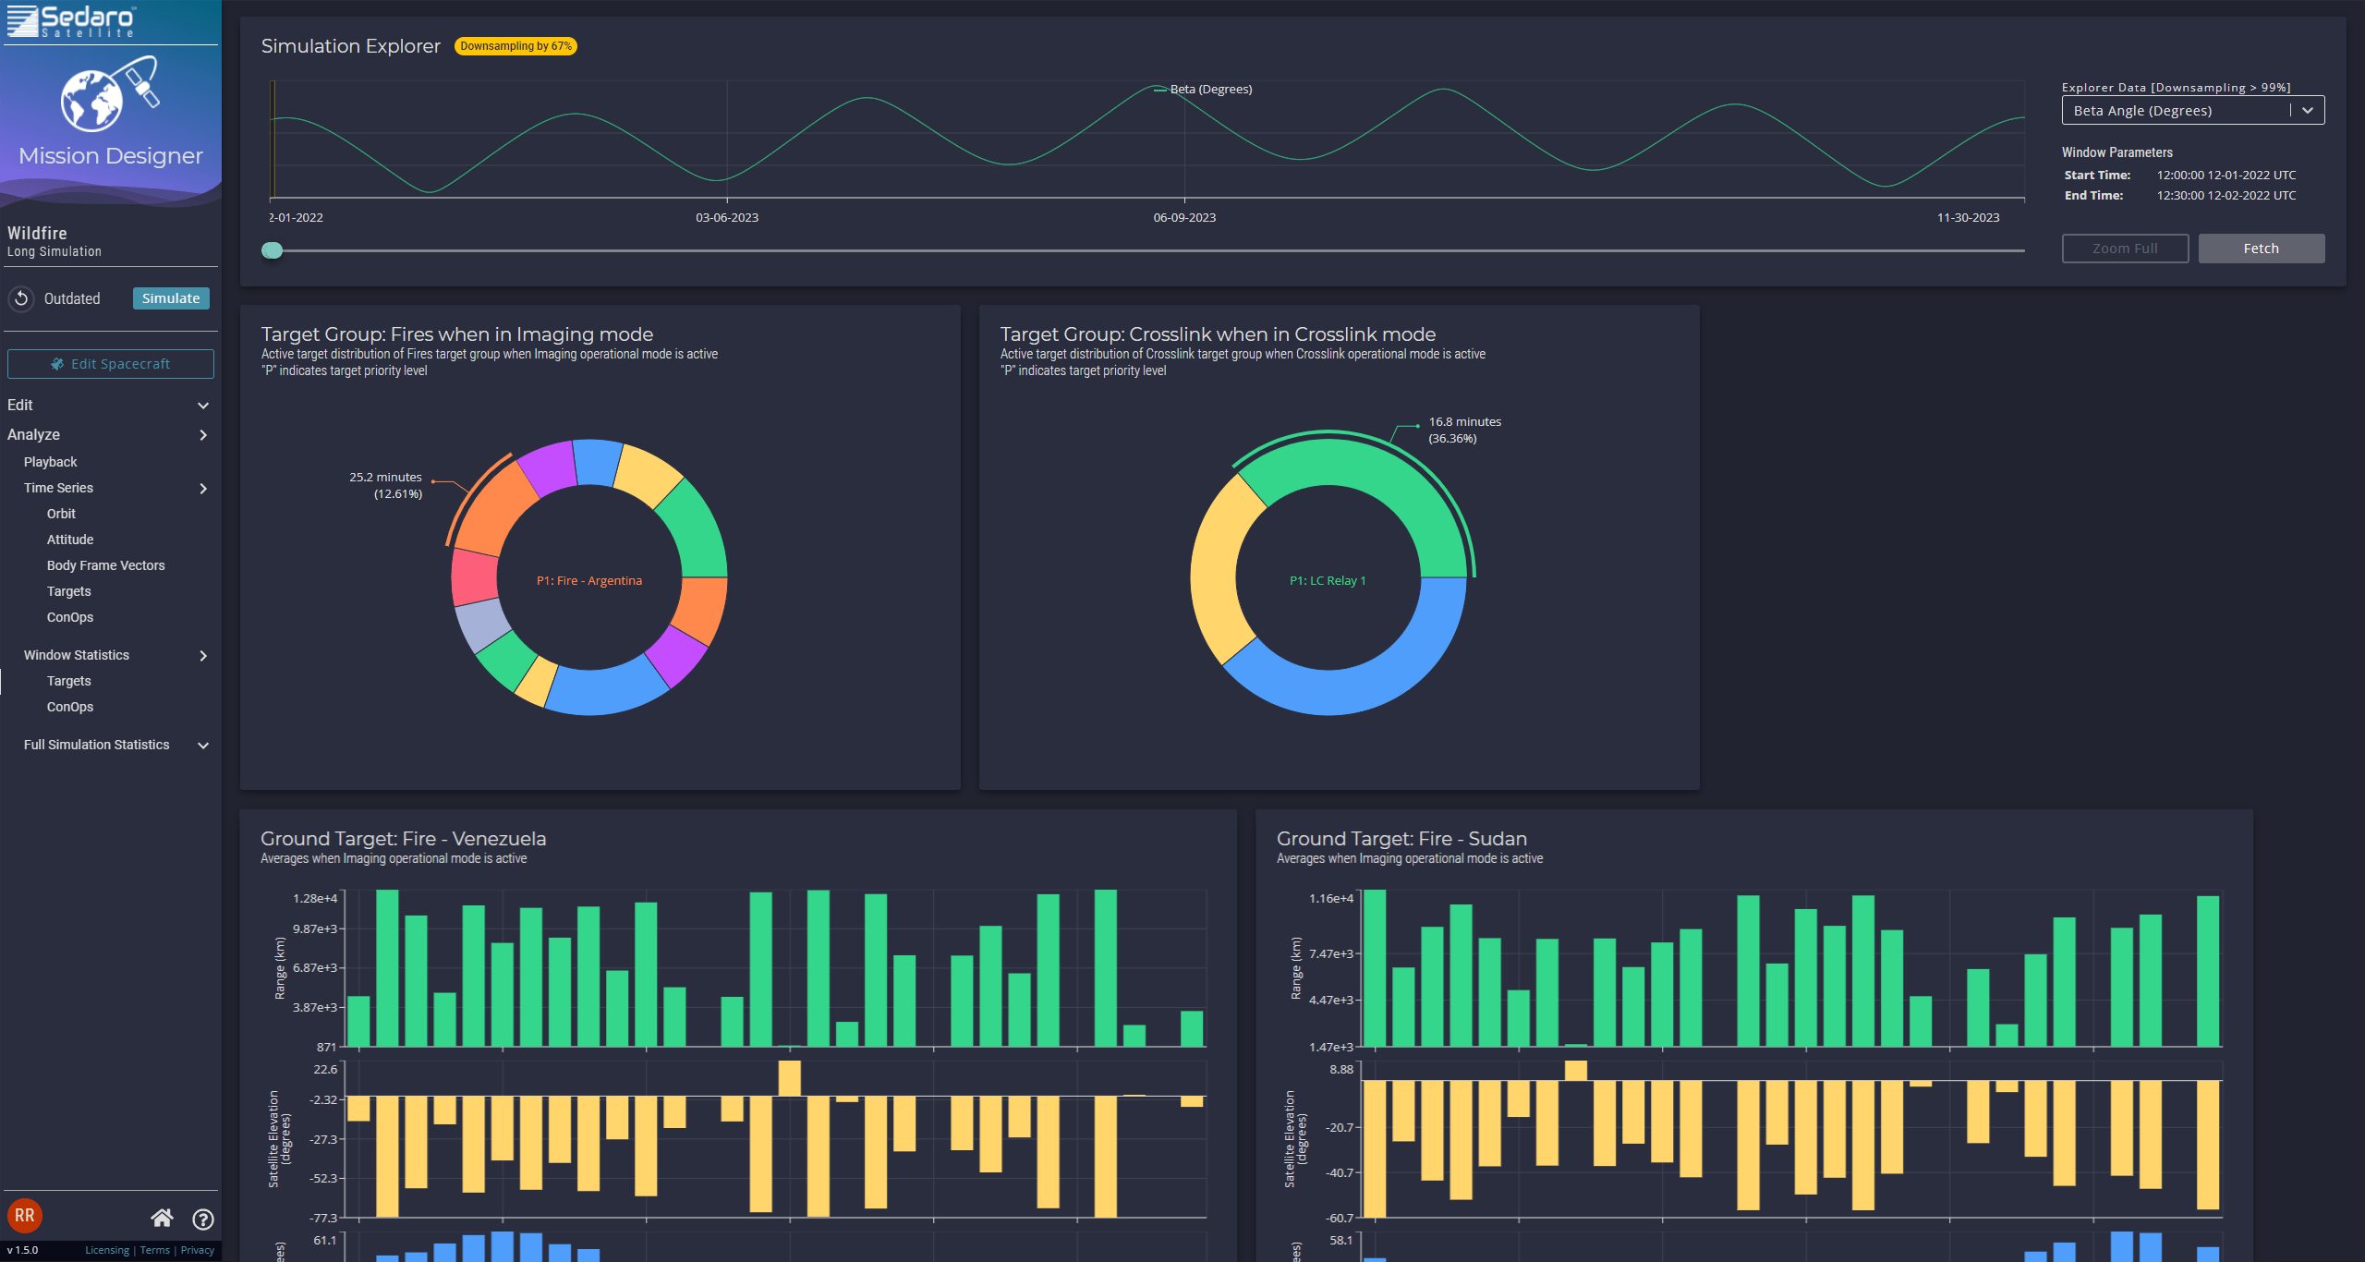Open the help question mark icon
Image resolution: width=2365 pixels, height=1262 pixels.
pos(203,1219)
